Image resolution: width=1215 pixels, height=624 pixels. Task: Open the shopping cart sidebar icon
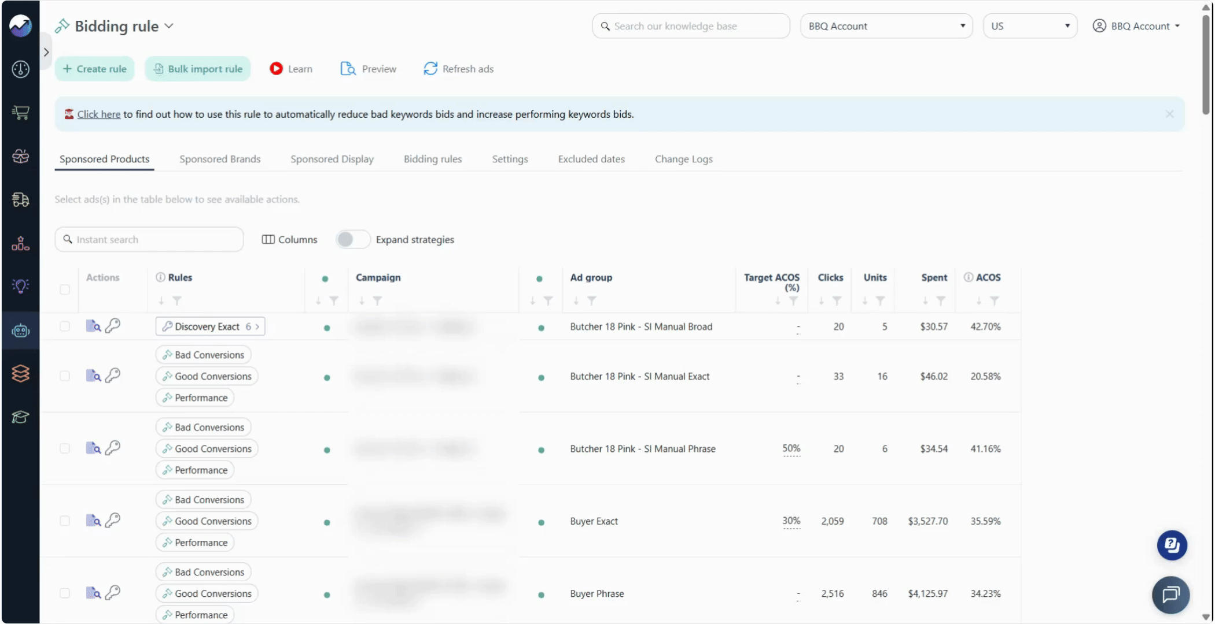coord(21,113)
